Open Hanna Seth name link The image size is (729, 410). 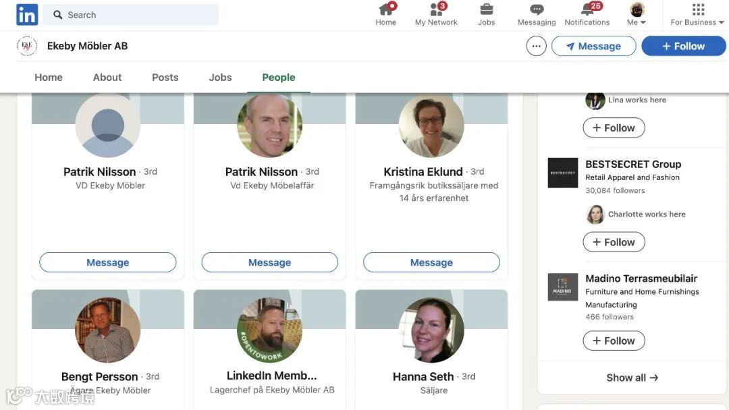click(423, 376)
